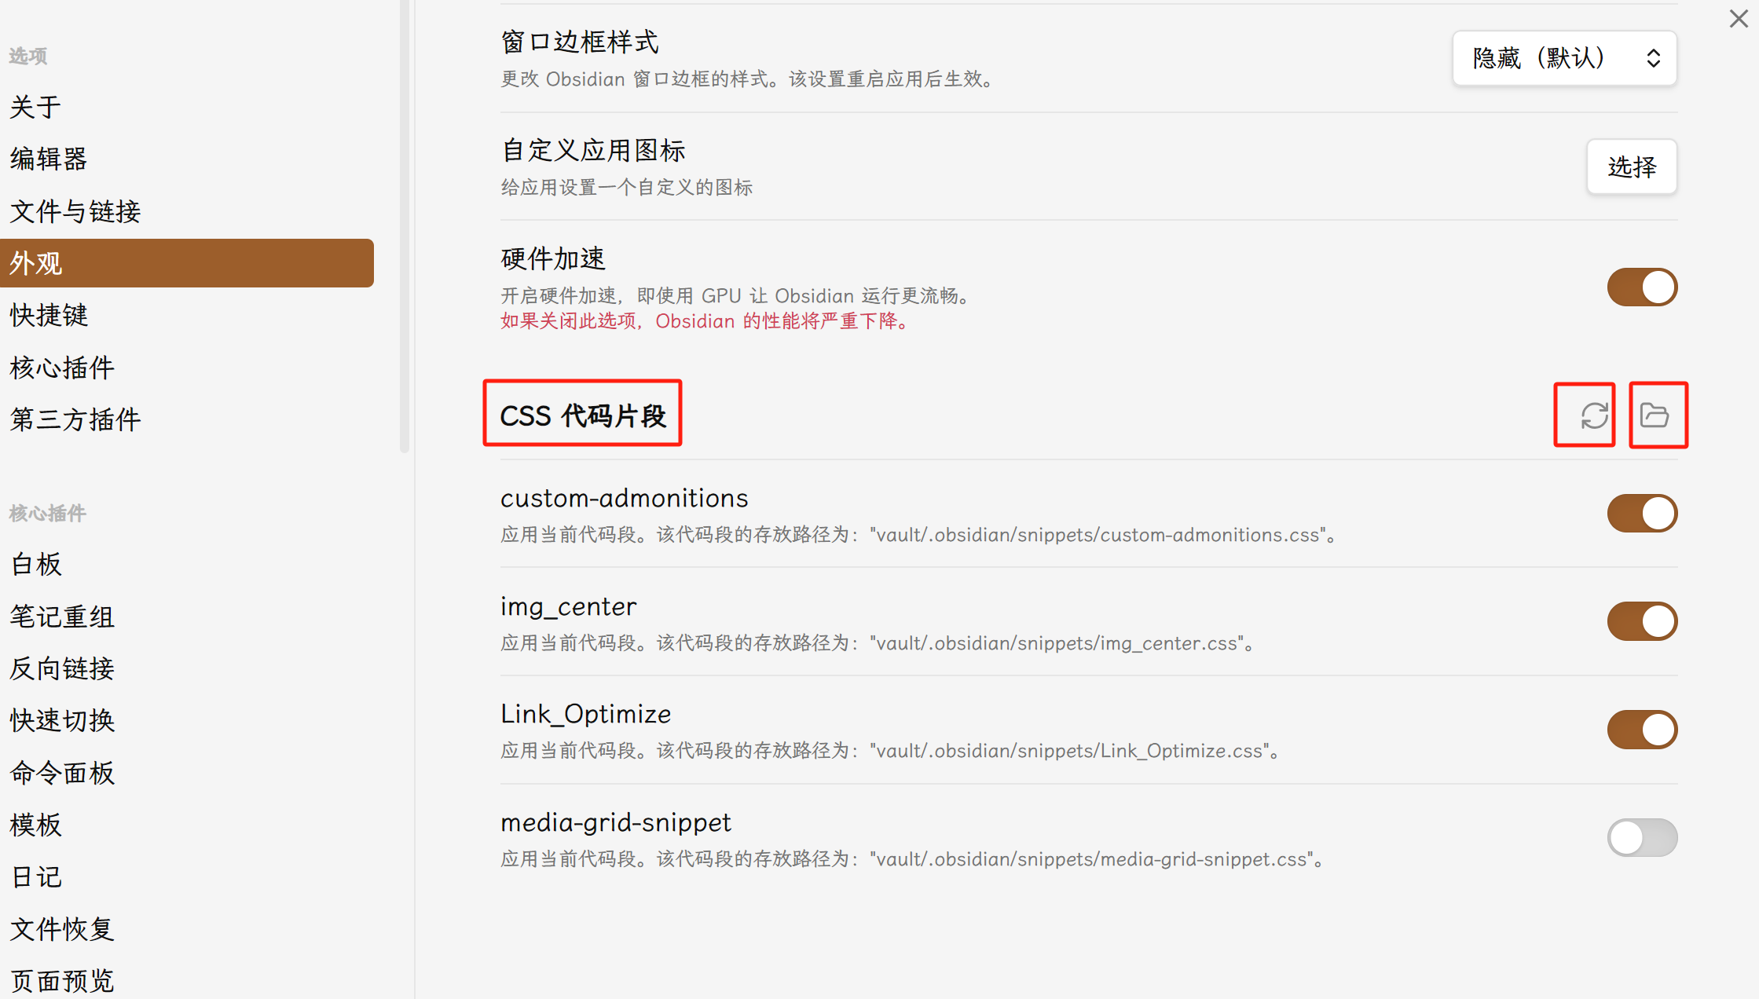This screenshot has height=999, width=1759.
Task: Click the sidebar vertical scrollbar
Action: coord(405,226)
